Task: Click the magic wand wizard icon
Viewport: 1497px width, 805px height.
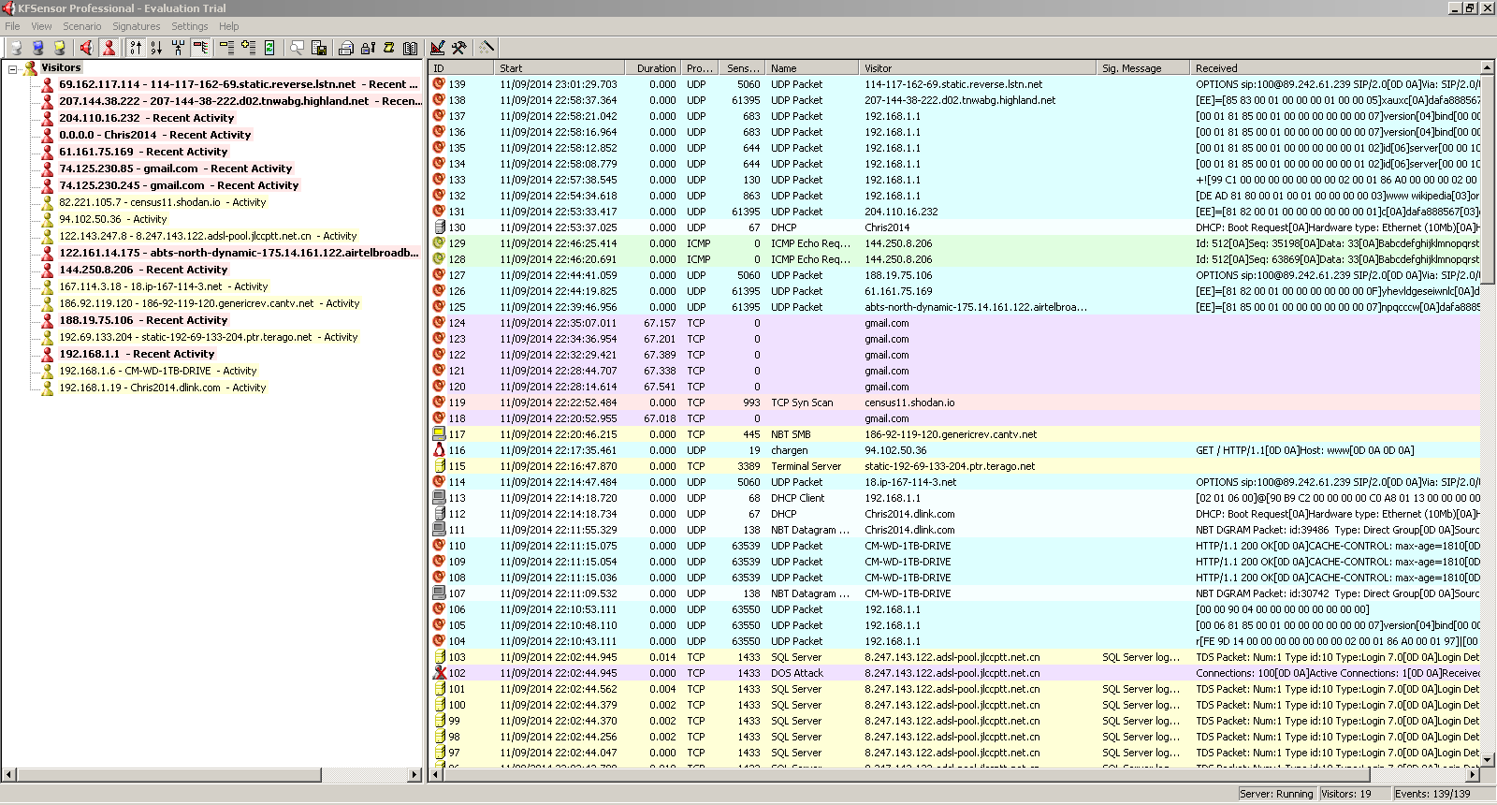Action: pyautogui.click(x=486, y=47)
